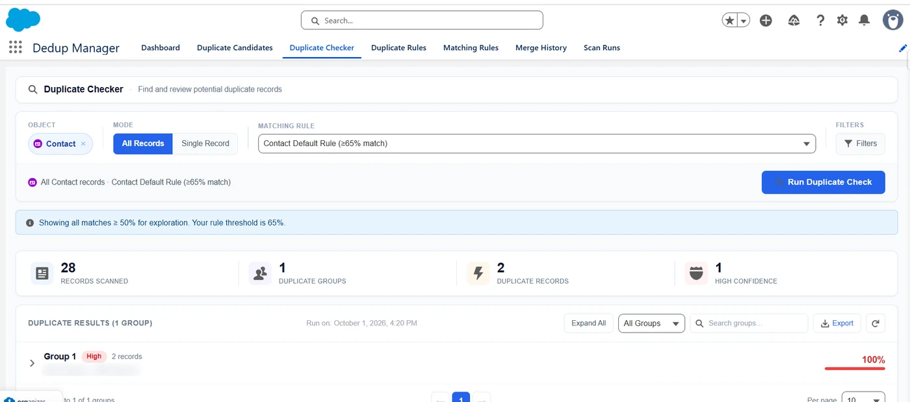
Task: View the Merge History tab
Action: point(541,47)
